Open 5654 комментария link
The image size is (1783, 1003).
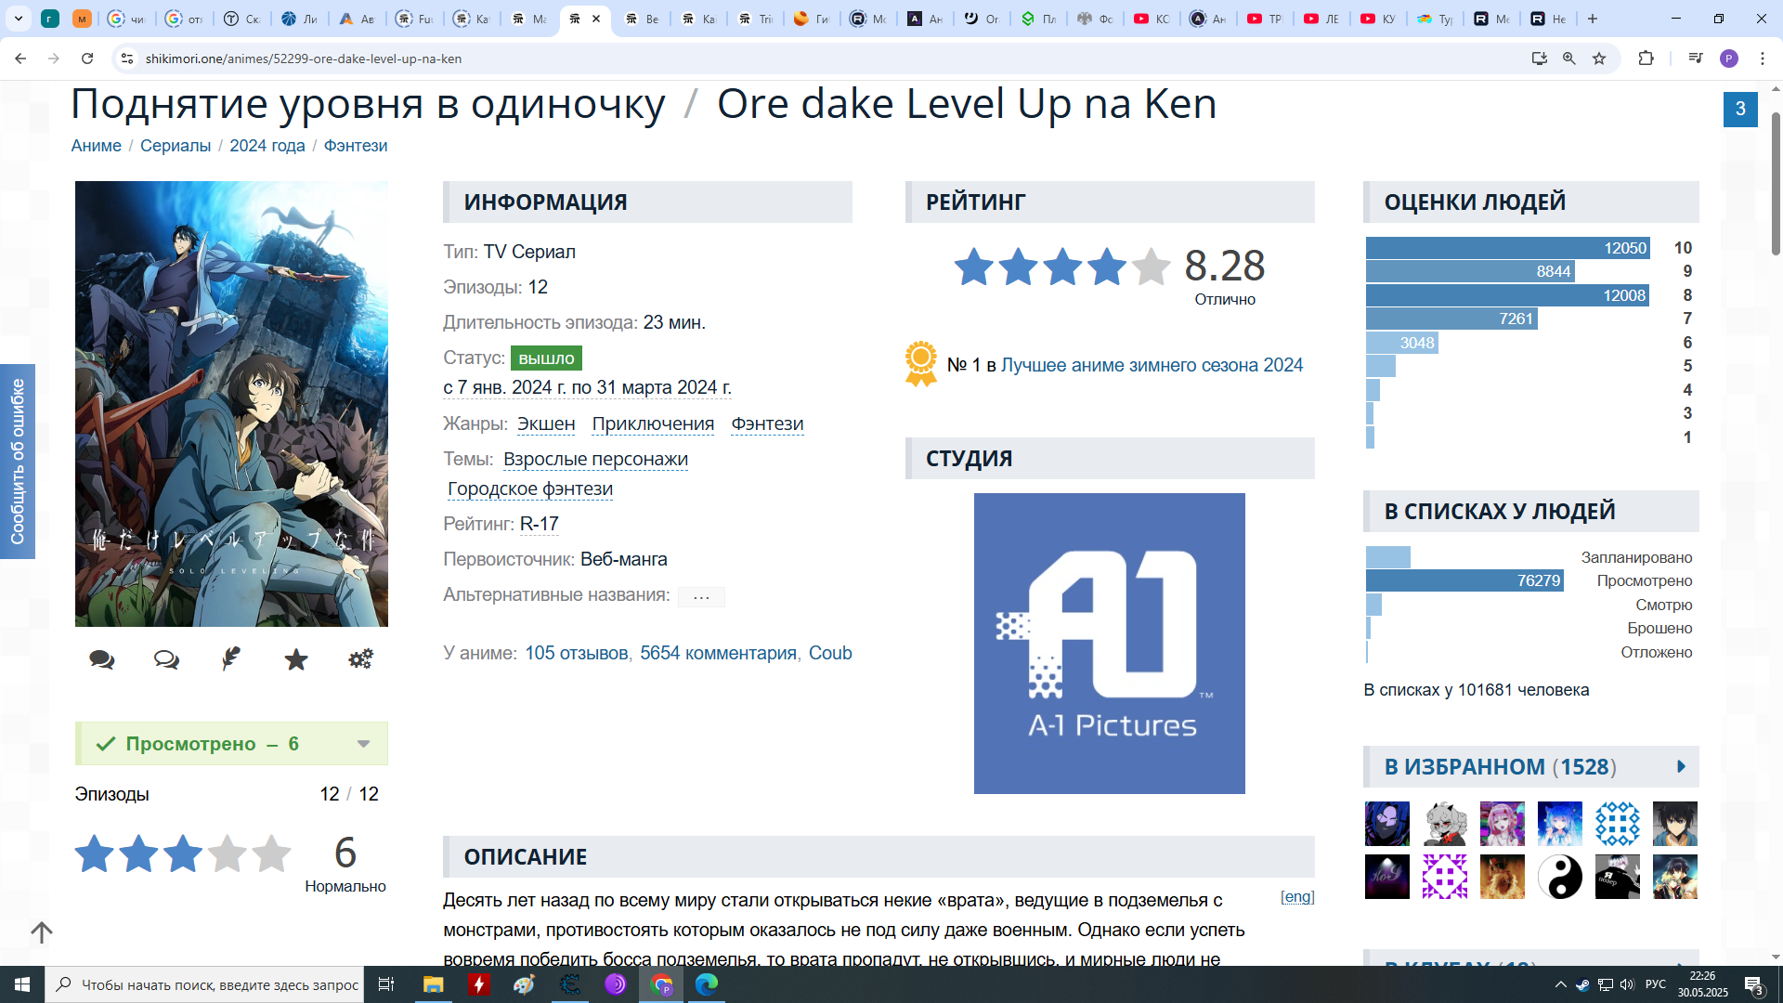718,653
